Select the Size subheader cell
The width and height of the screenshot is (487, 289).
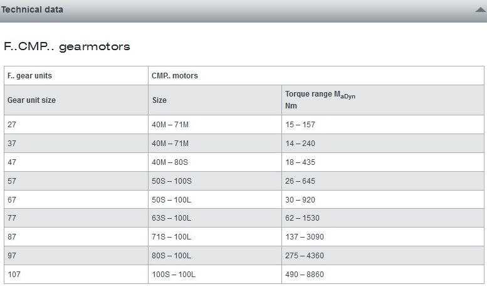point(215,100)
